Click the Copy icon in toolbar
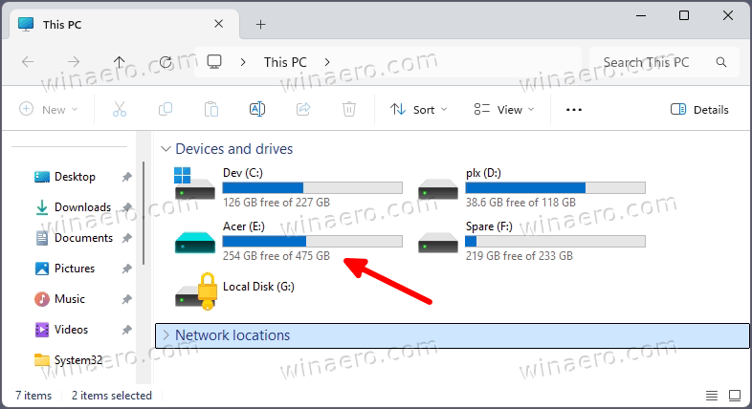The image size is (752, 409). pyautogui.click(x=166, y=109)
